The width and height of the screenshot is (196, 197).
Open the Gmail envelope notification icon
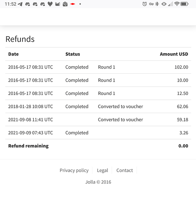[x=57, y=4]
